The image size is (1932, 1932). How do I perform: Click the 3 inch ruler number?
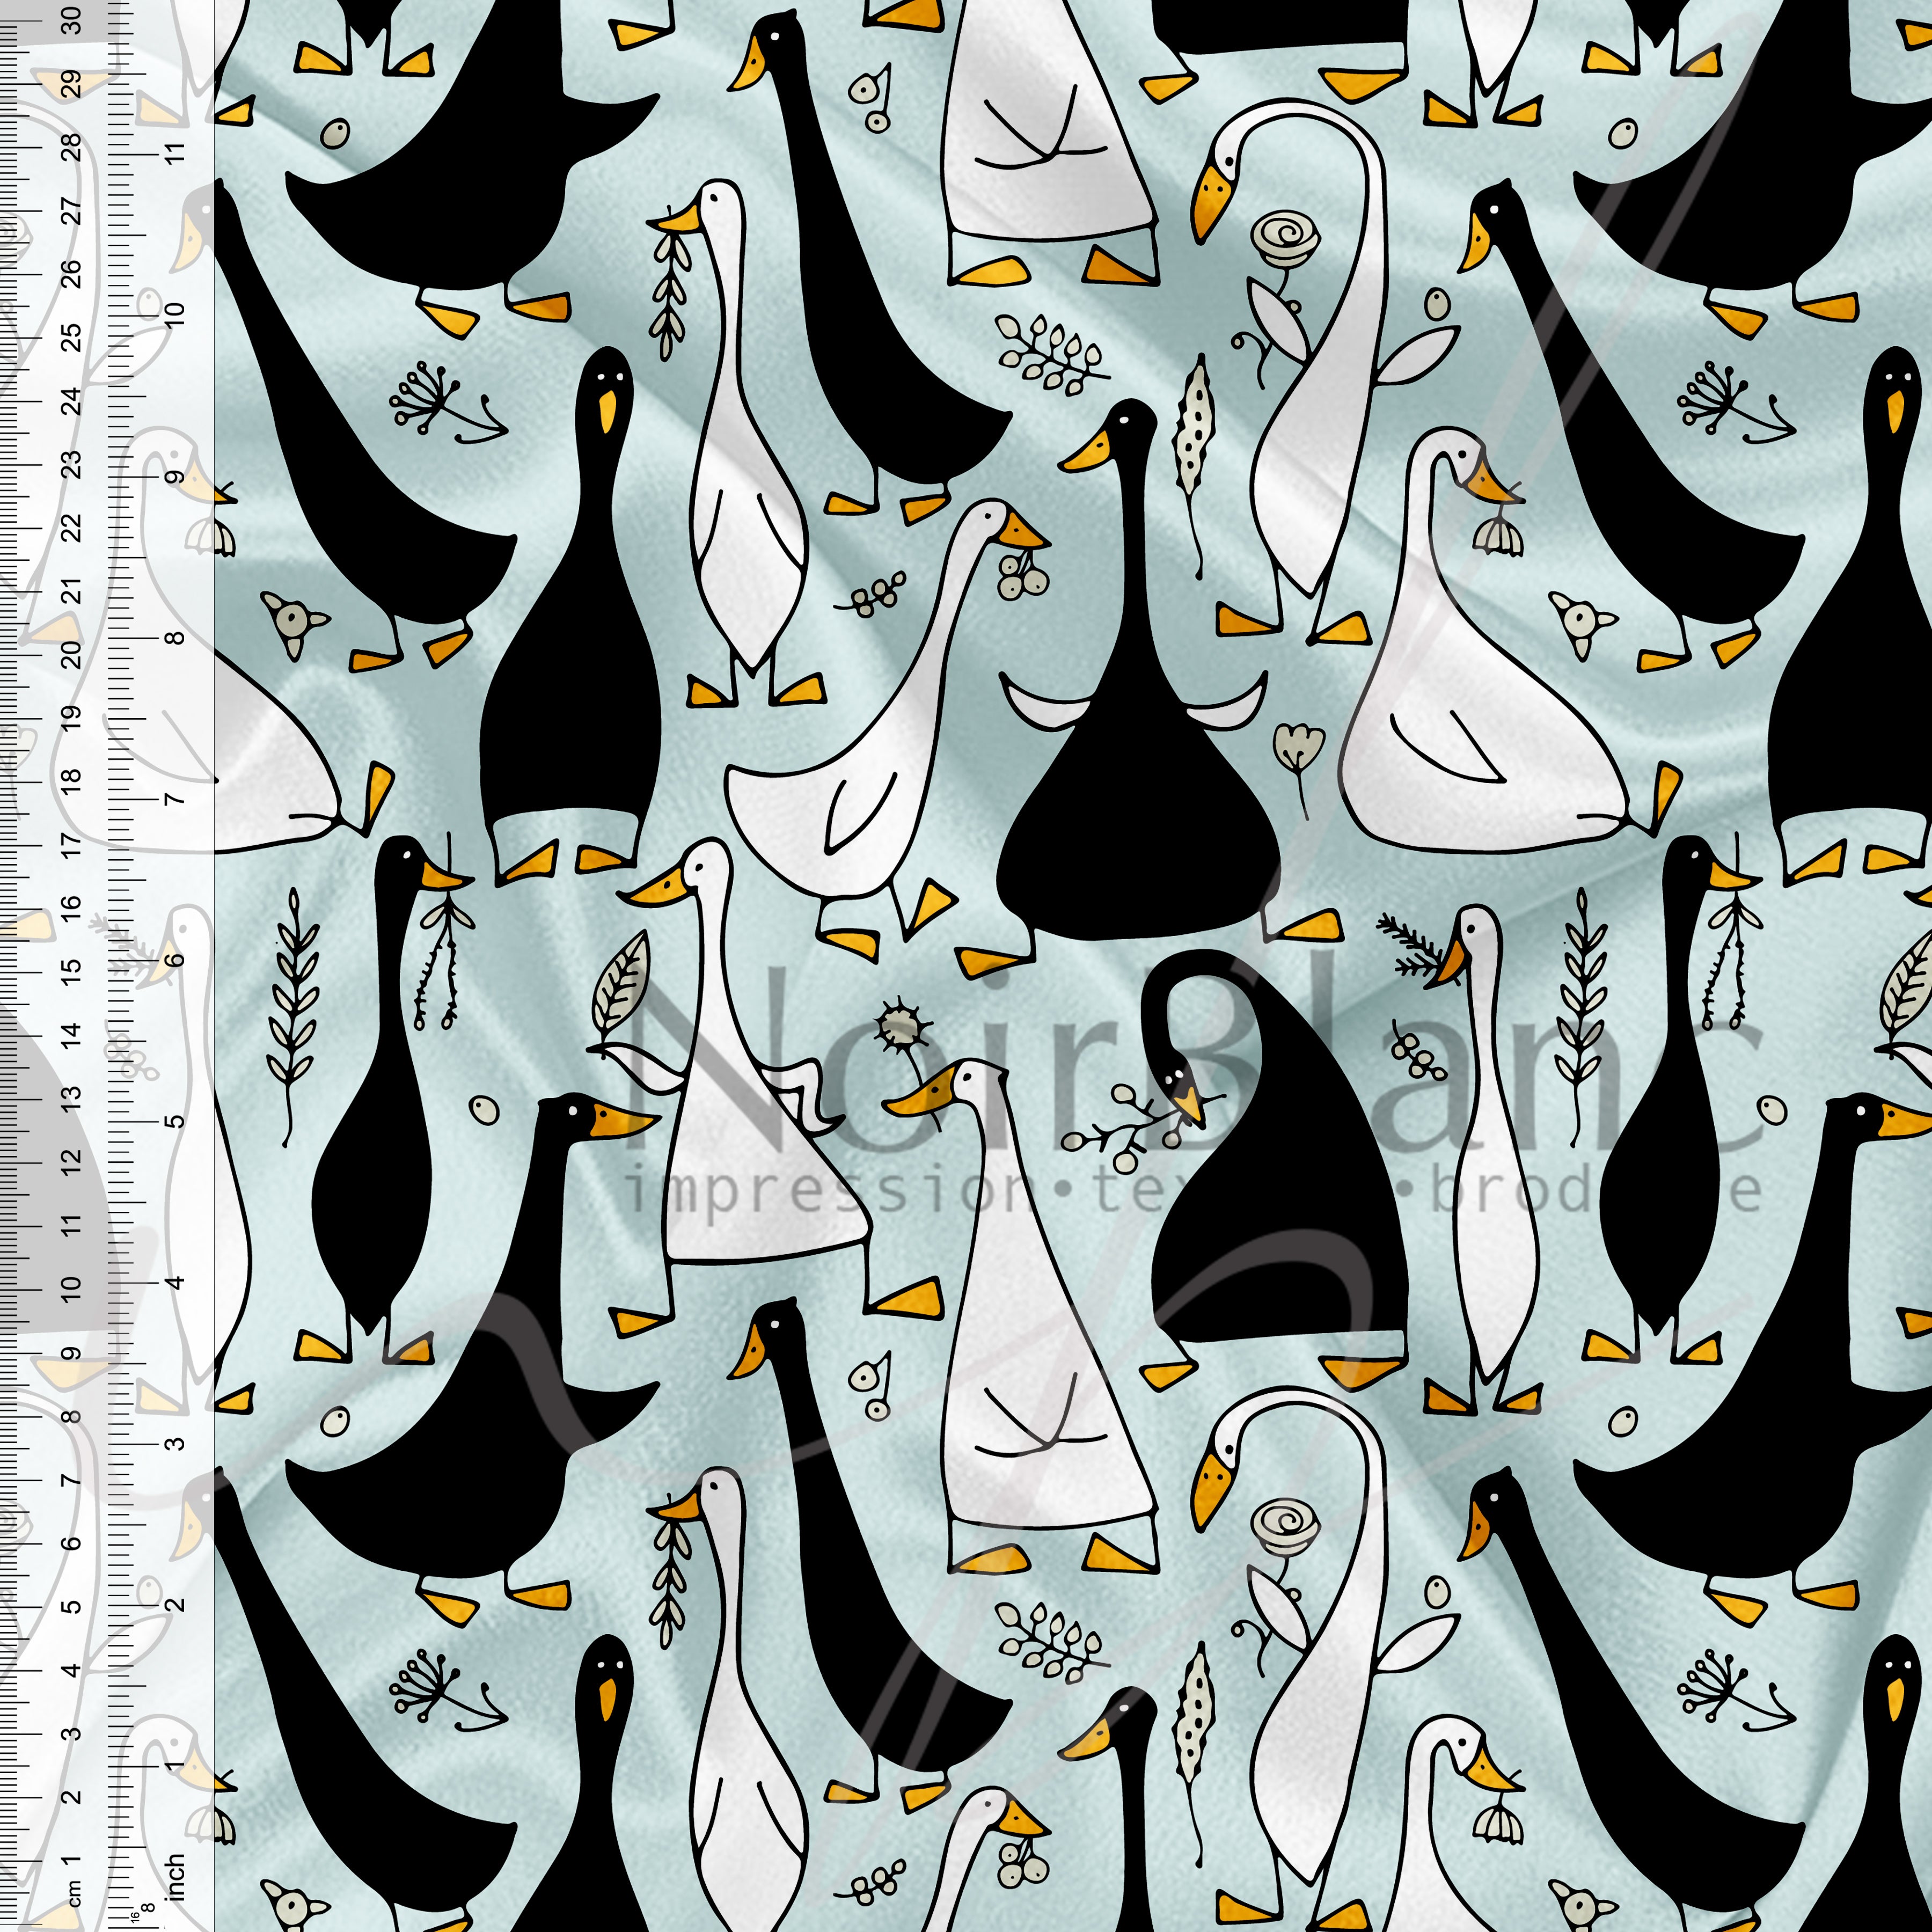(176, 1443)
